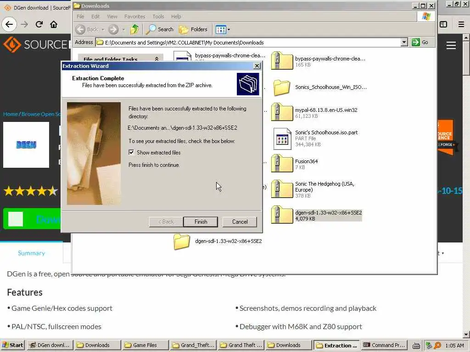
Task: Collapse the File and Folder Tasks panel
Action: [157, 59]
